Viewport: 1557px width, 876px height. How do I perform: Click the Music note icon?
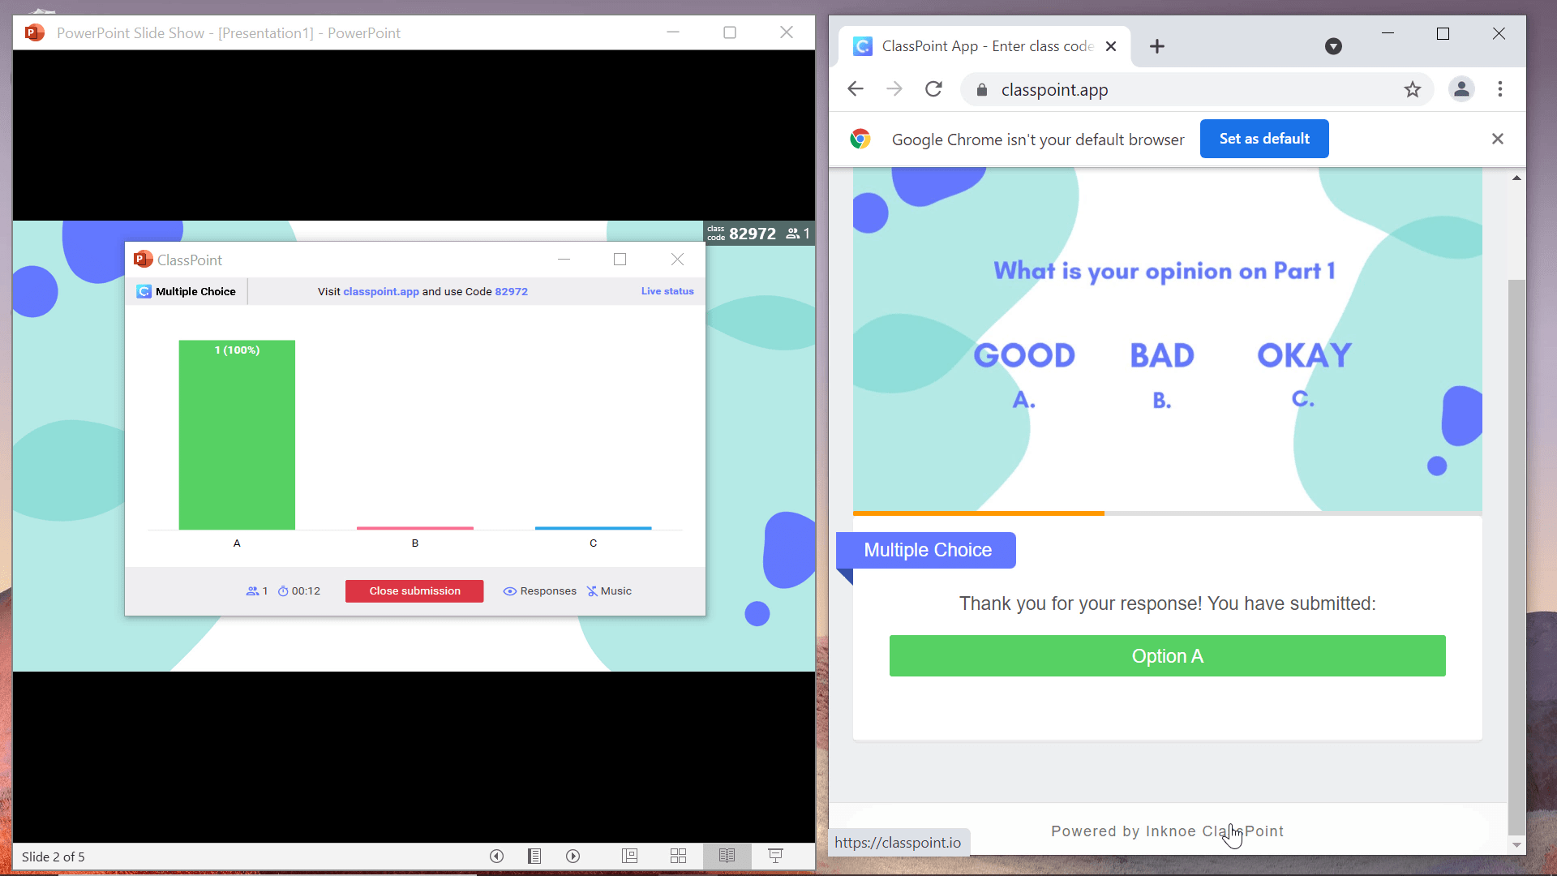(593, 590)
